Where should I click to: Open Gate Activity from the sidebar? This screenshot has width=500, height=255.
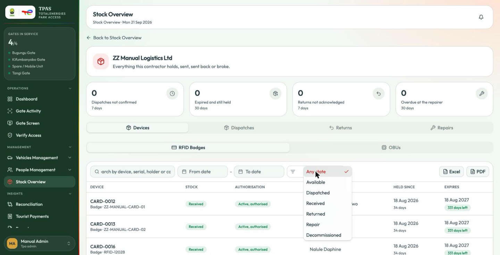pos(40,111)
